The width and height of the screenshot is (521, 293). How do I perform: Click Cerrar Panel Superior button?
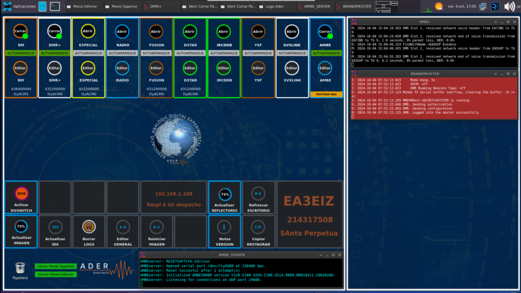[56, 266]
